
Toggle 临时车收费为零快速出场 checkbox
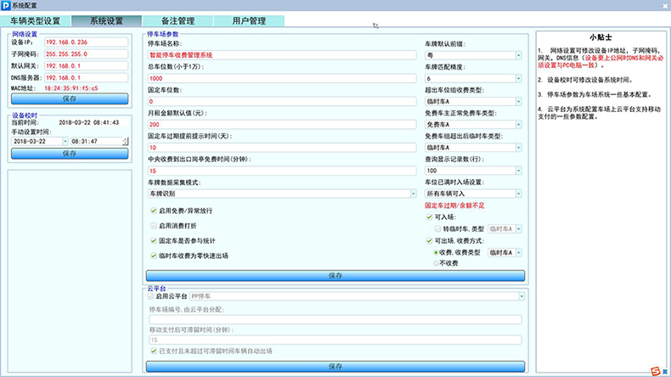[x=152, y=255]
